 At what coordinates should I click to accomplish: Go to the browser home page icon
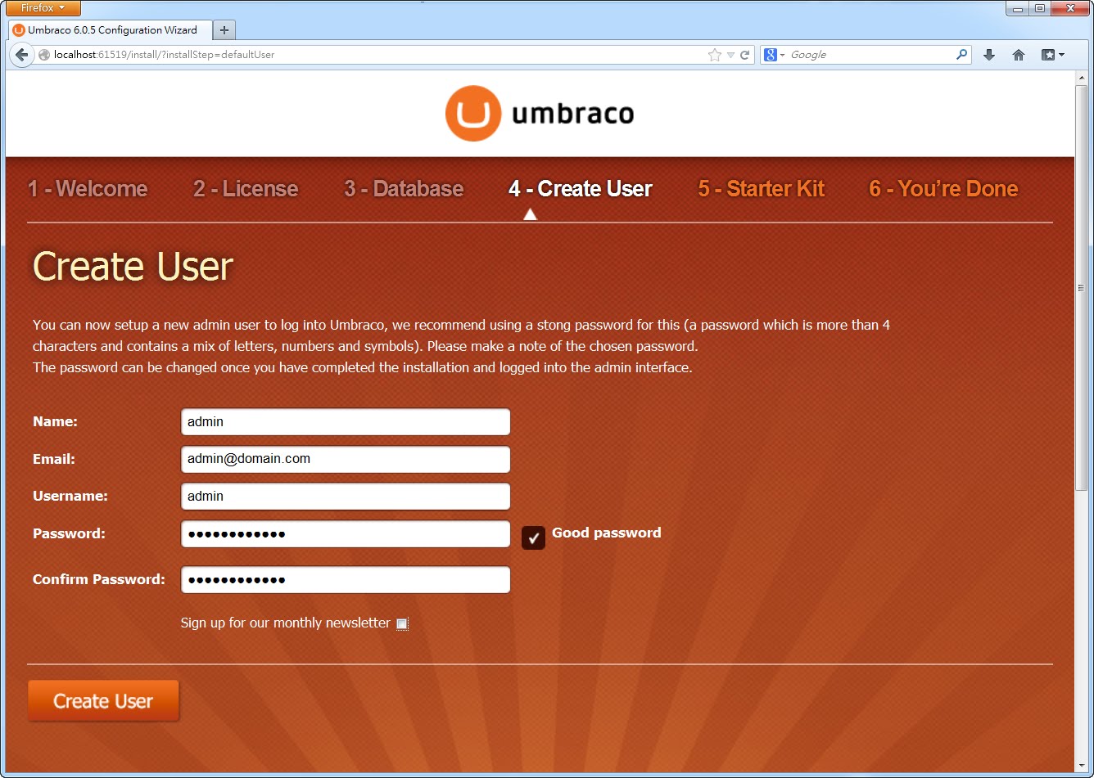pyautogui.click(x=1019, y=55)
